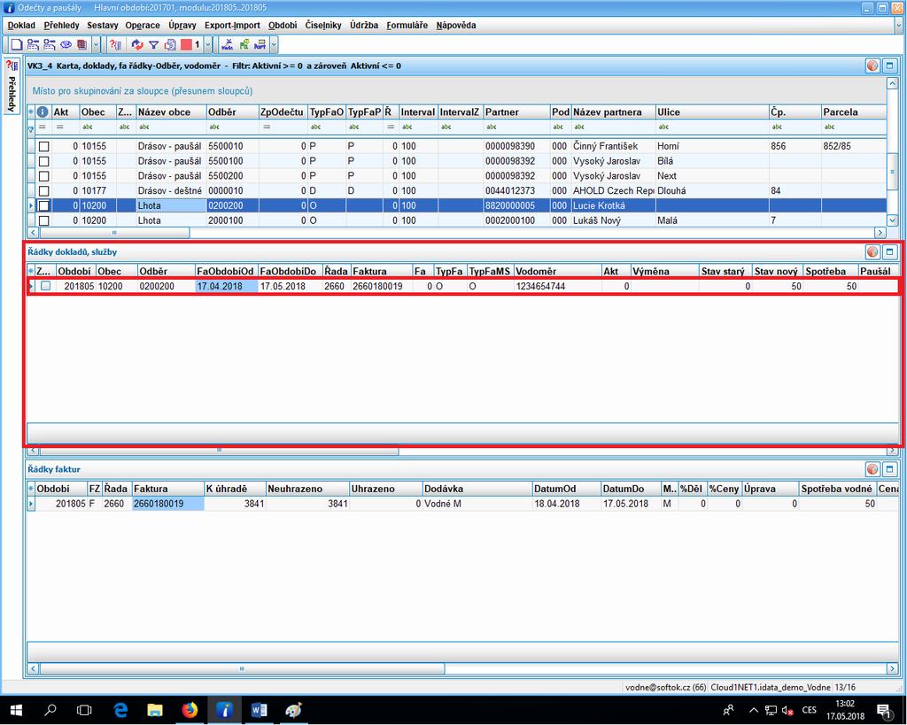Click the eye view icon in toolbar
Viewport: 907px width, 725px height.
(x=66, y=44)
